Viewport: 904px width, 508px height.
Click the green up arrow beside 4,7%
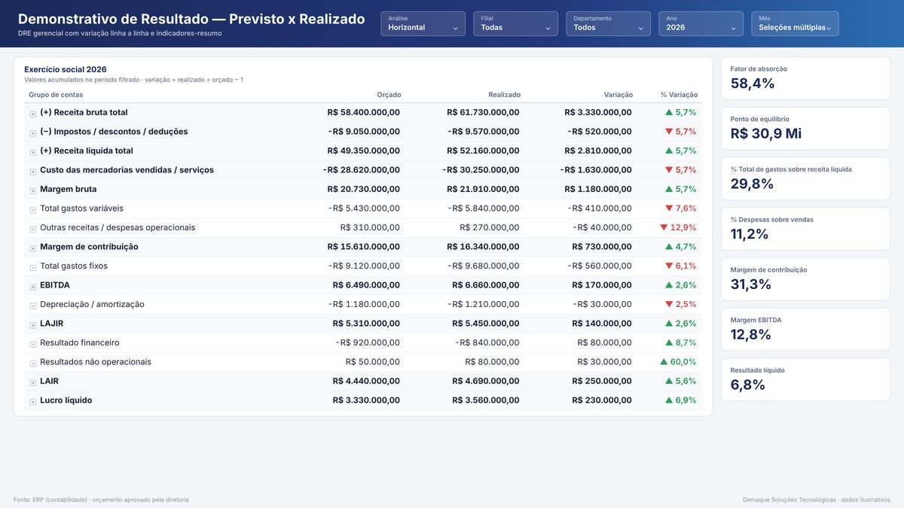(x=669, y=246)
